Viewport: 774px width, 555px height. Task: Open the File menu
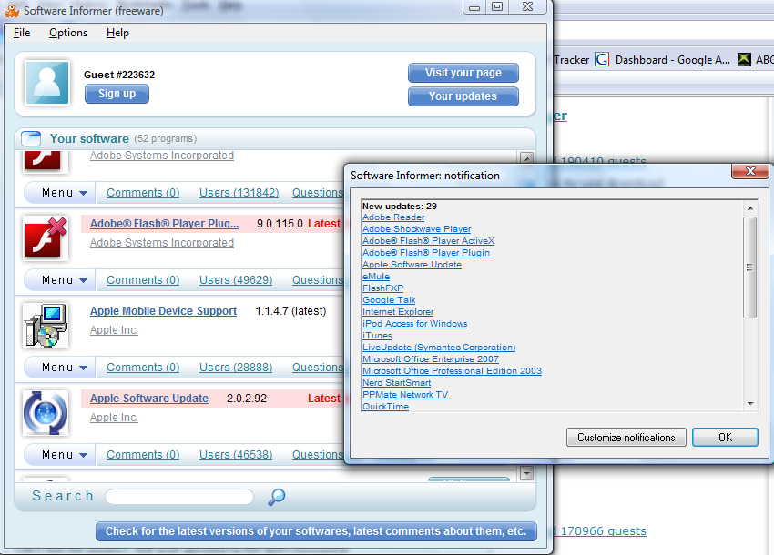coord(22,33)
